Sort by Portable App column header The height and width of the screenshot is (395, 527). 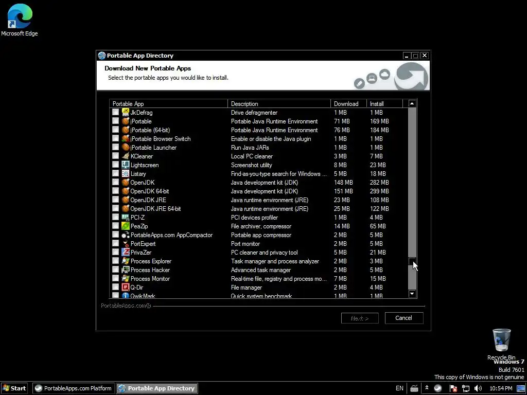169,103
